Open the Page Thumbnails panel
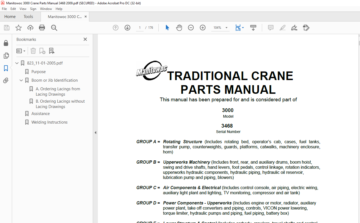The width and height of the screenshot is (360, 223). pyautogui.click(x=6, y=56)
